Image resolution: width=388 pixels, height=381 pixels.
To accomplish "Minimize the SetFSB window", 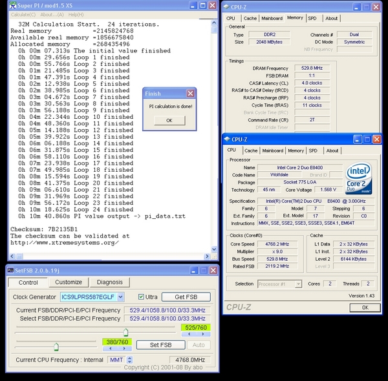I will [194, 271].
